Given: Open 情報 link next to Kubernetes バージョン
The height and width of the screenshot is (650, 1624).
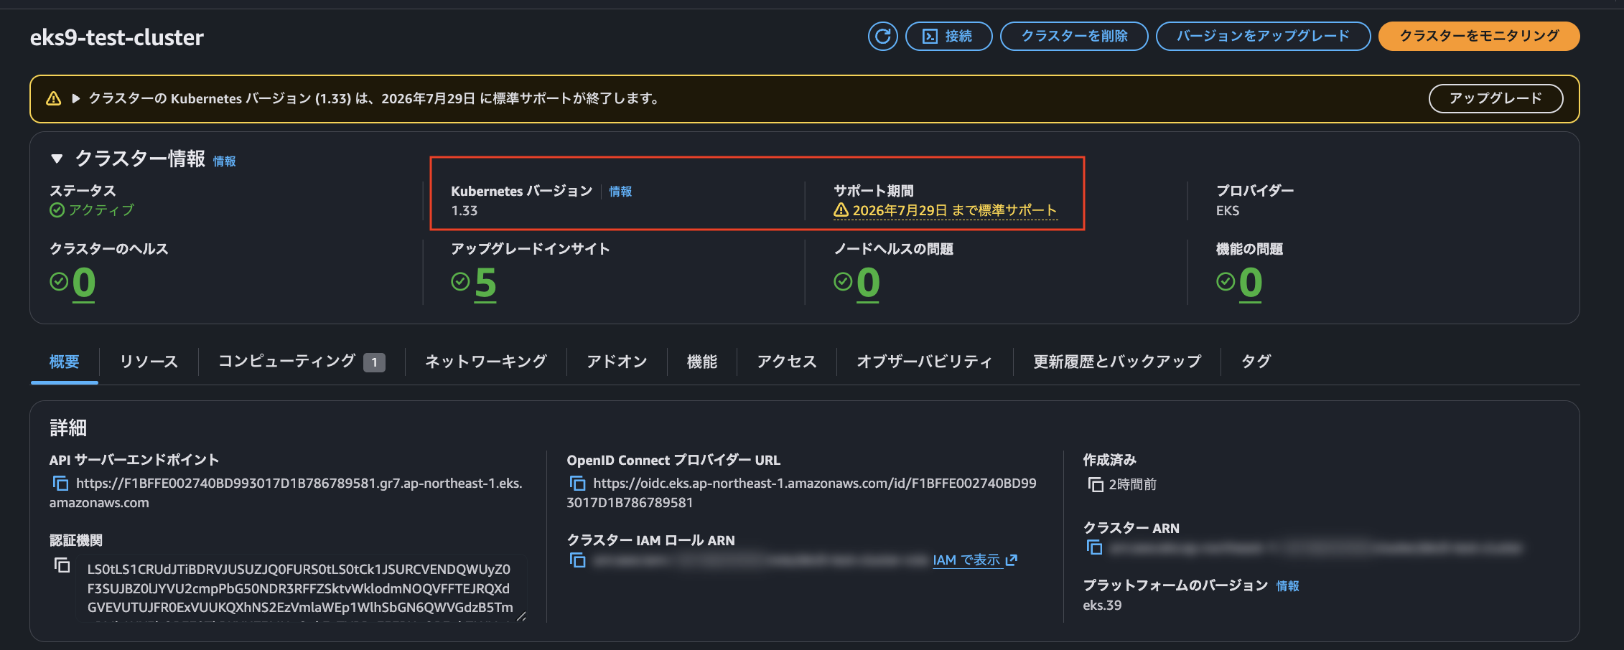Looking at the screenshot, I should pyautogui.click(x=620, y=192).
